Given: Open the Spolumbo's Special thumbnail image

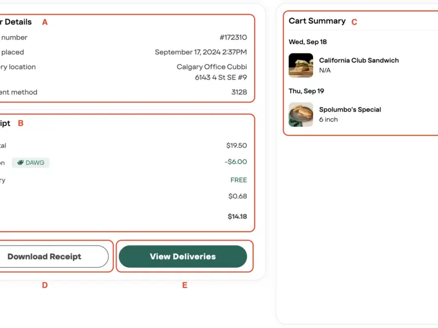Looking at the screenshot, I should [301, 115].
